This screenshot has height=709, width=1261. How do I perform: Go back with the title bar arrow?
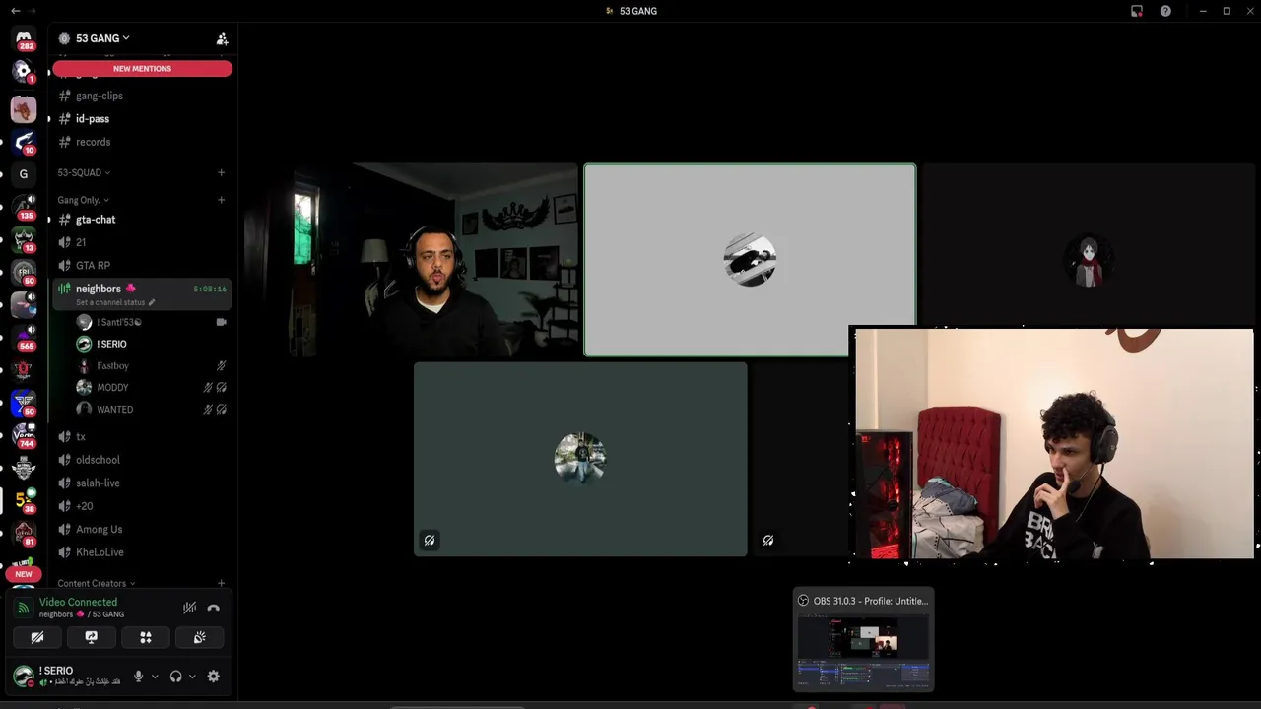[15, 11]
